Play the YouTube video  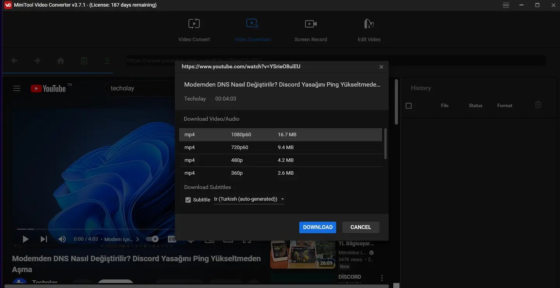coord(26,239)
